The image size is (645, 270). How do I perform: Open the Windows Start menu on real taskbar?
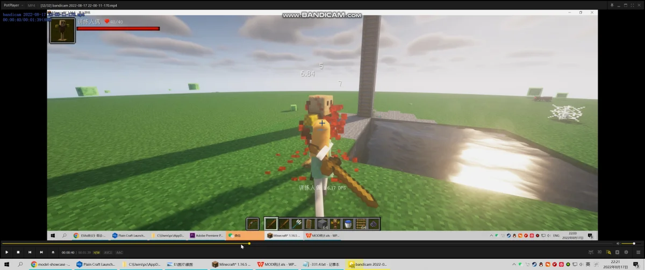pyautogui.click(x=6, y=264)
